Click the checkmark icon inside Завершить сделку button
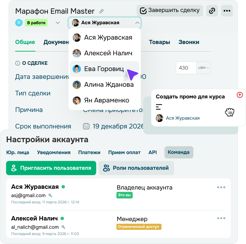This screenshot has width=246, height=244. [x=143, y=11]
